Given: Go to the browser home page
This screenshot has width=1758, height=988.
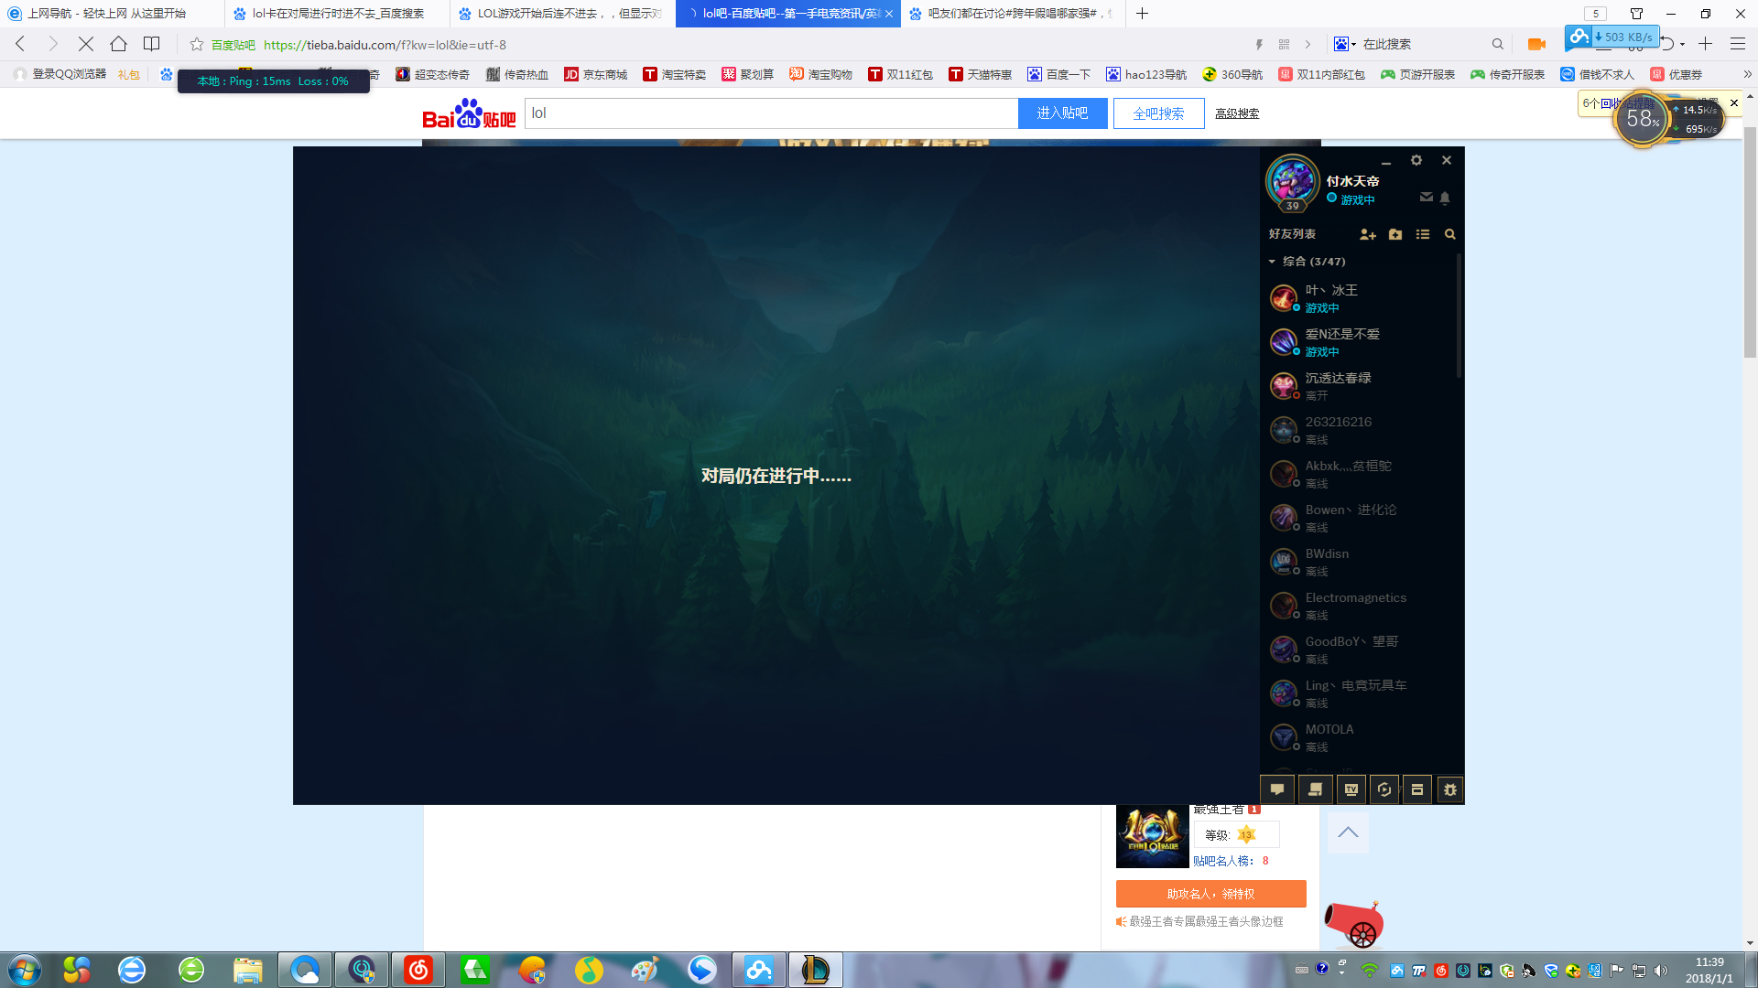Looking at the screenshot, I should (118, 44).
